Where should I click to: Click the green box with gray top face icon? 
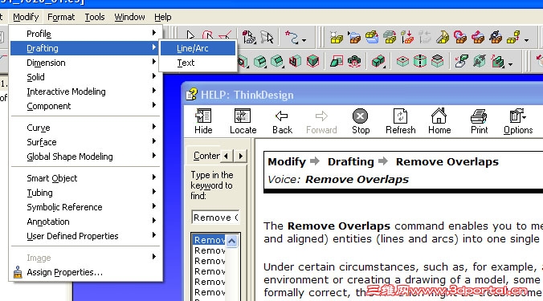438,62
